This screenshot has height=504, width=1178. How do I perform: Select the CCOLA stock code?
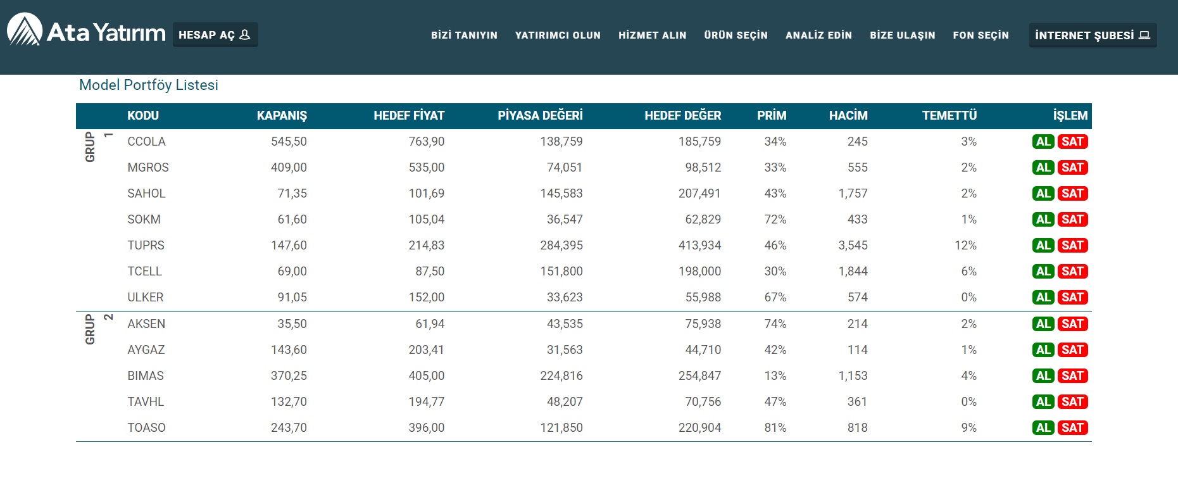click(146, 142)
